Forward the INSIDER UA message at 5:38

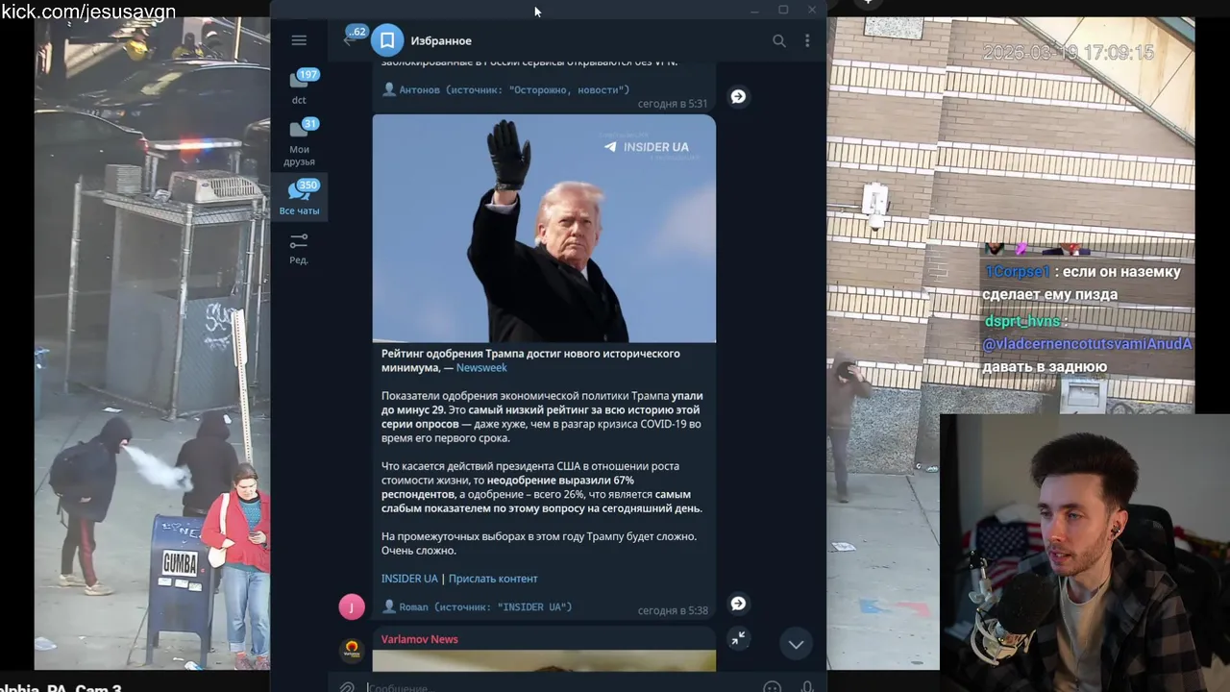[x=738, y=604]
